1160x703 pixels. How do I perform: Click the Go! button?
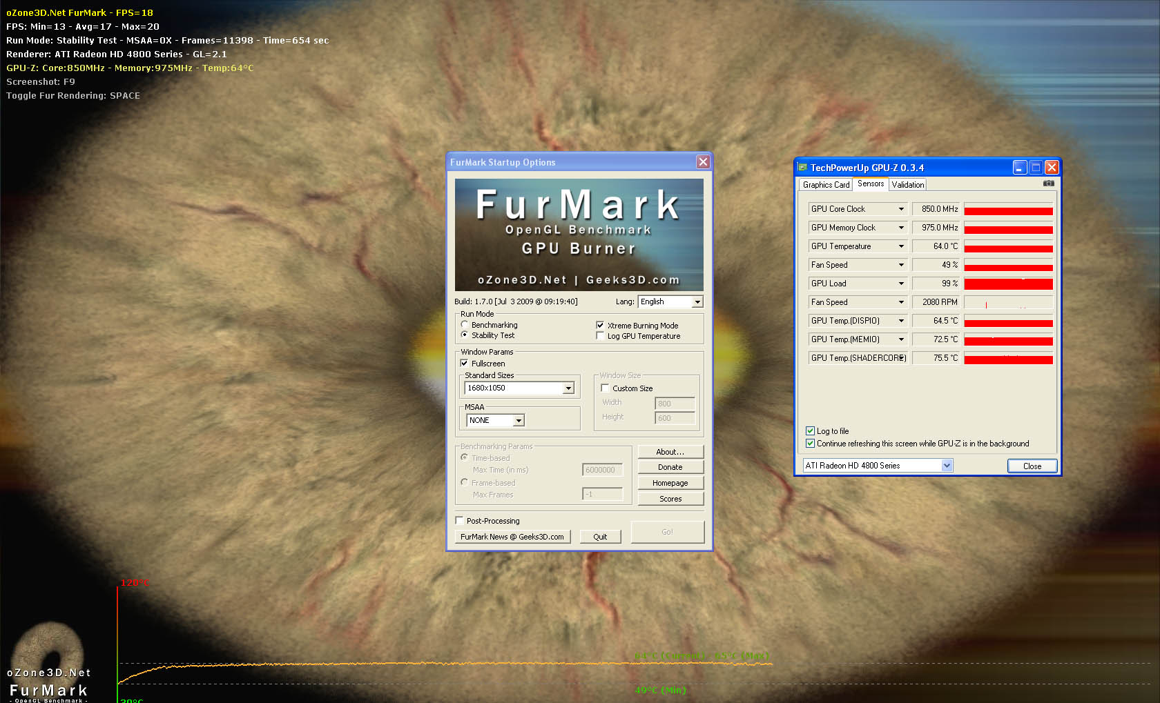click(x=667, y=532)
